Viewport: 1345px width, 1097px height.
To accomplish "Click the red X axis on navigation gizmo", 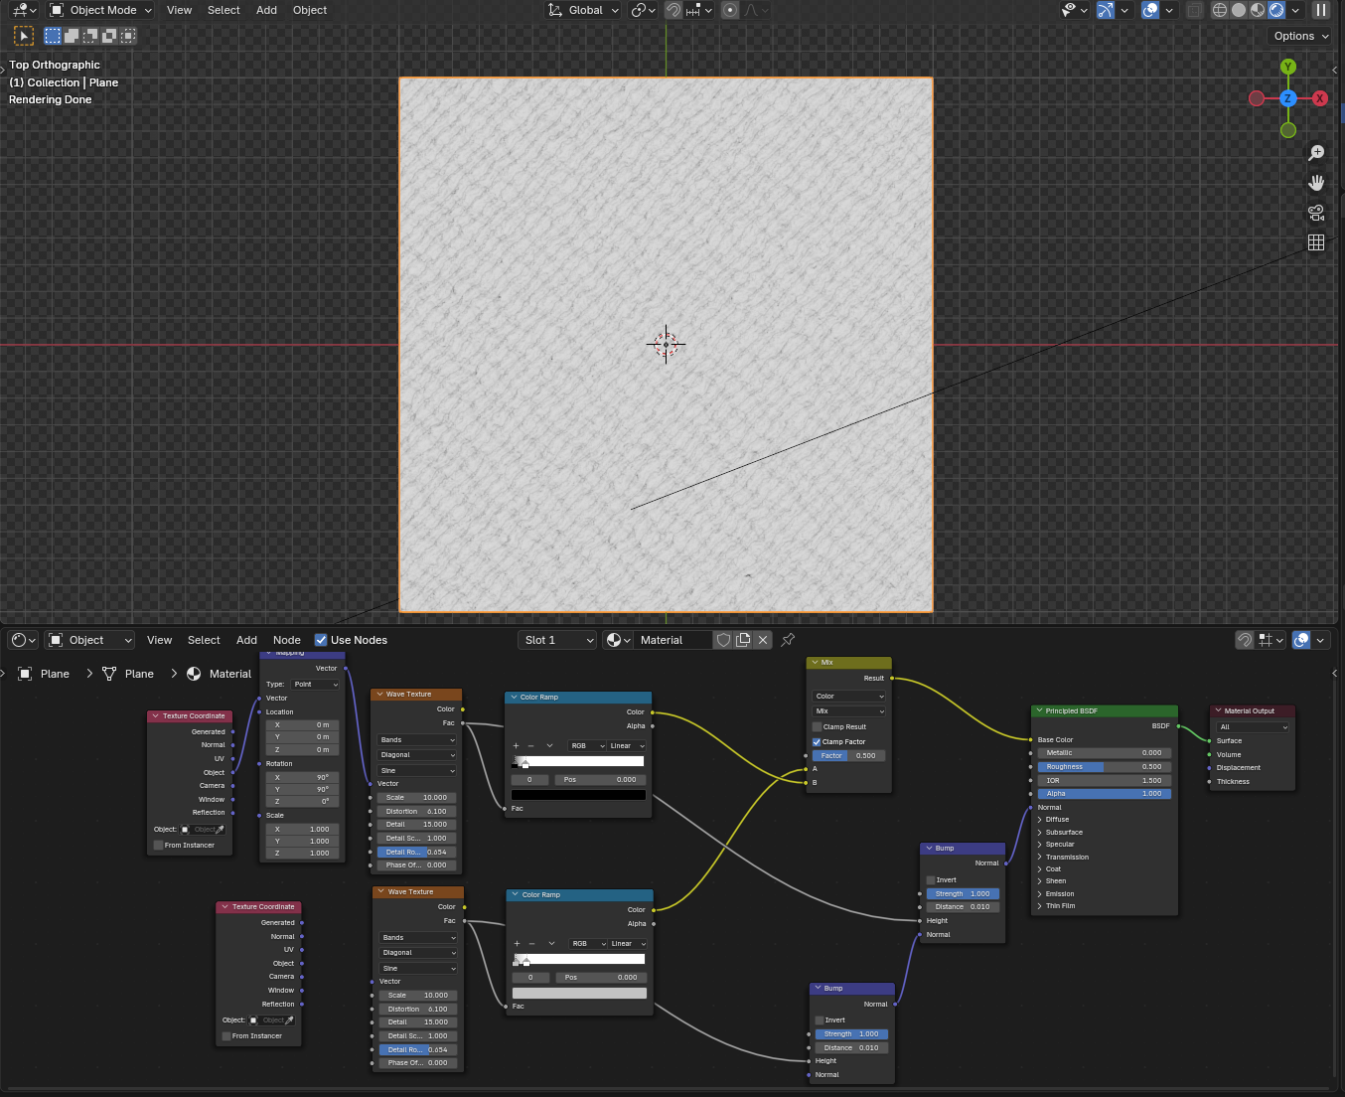I will (1320, 98).
